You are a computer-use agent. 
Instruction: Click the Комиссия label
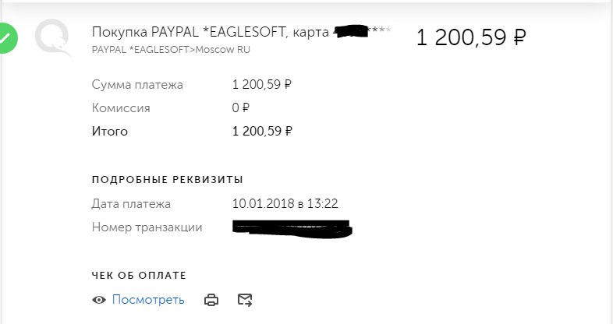tap(121, 107)
